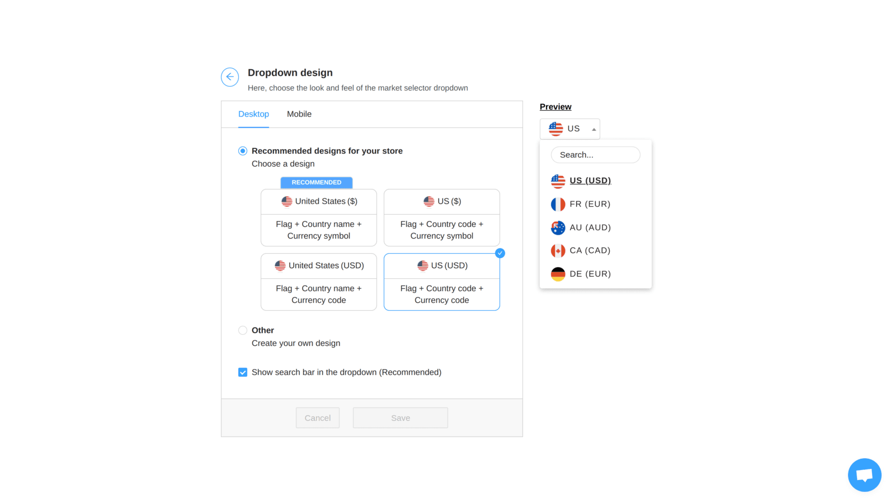Open the chat bubble in the bottom corner
895x503 pixels.
click(x=864, y=474)
